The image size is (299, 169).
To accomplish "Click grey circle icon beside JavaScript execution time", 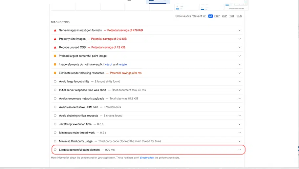I will [x=55, y=124].
